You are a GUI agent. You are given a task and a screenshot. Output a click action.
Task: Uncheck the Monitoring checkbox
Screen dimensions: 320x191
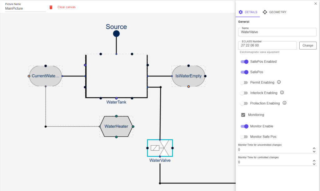(x=243, y=115)
